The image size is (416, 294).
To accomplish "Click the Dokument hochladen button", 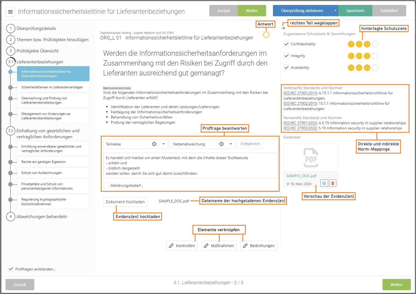I will 125,202.
